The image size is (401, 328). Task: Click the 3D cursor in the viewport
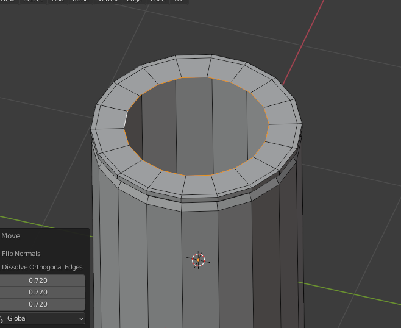[198, 260]
